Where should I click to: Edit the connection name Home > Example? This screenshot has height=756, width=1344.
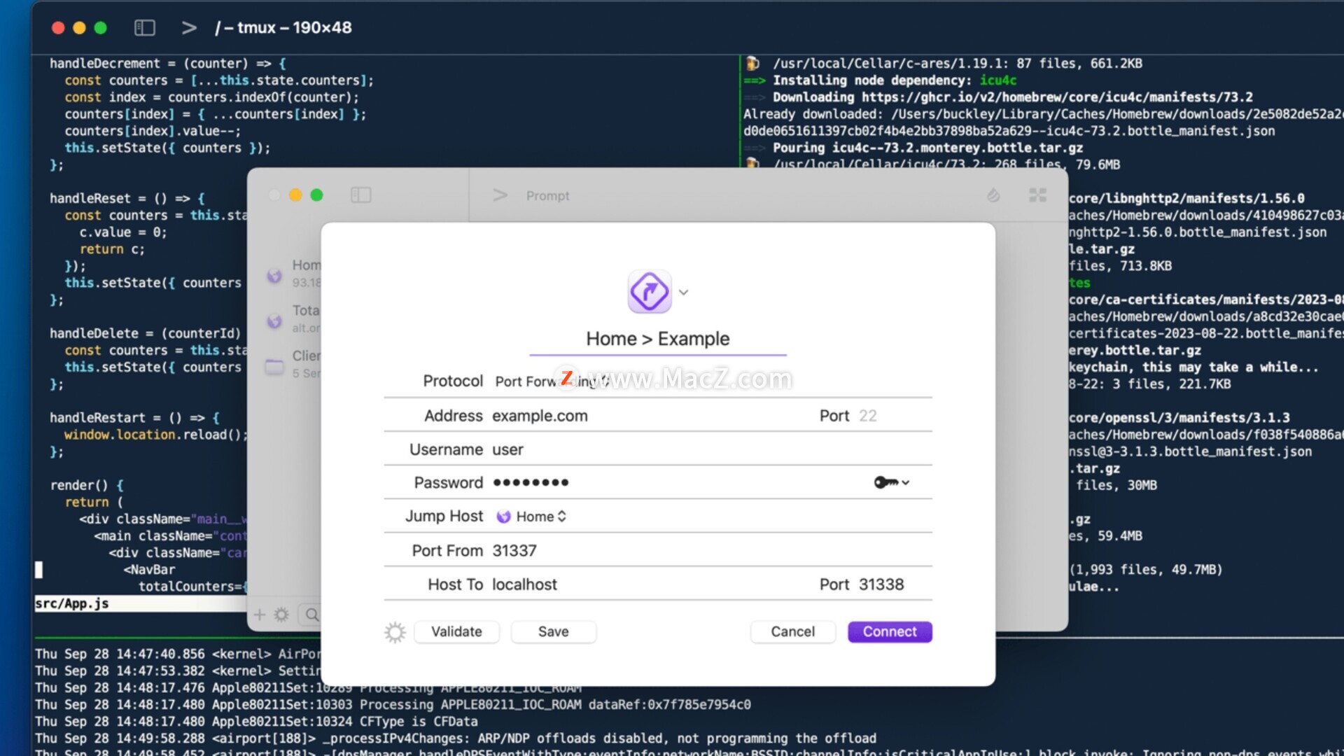657,339
